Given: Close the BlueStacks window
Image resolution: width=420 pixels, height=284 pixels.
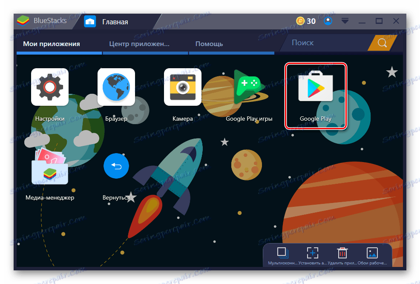Looking at the screenshot, I should click(x=396, y=21).
